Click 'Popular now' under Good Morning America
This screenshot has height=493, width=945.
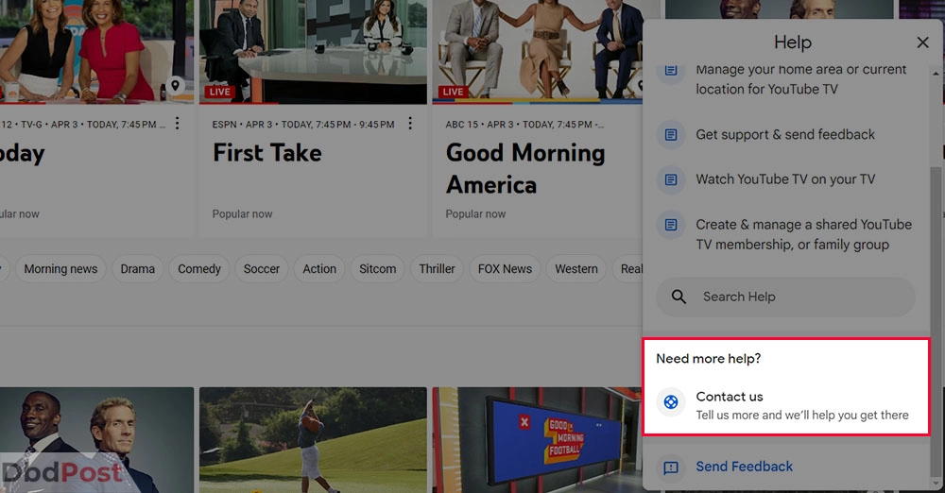tap(475, 214)
